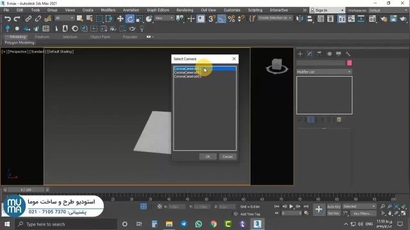Open the Select by Name list icon
This screenshot has height=230, width=410.
click(x=90, y=19)
